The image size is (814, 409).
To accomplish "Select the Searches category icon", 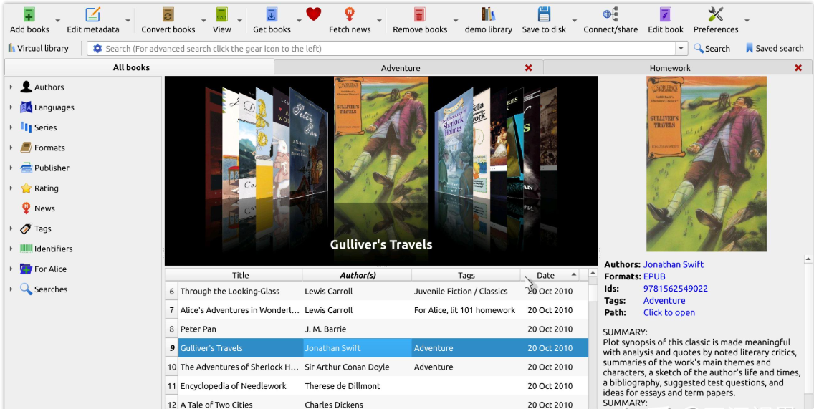I will click(x=26, y=289).
